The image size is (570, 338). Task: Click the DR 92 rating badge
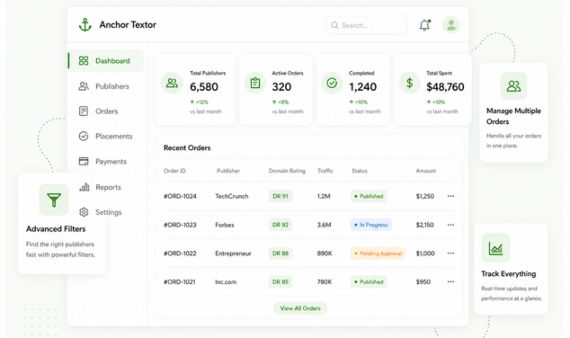[281, 225]
